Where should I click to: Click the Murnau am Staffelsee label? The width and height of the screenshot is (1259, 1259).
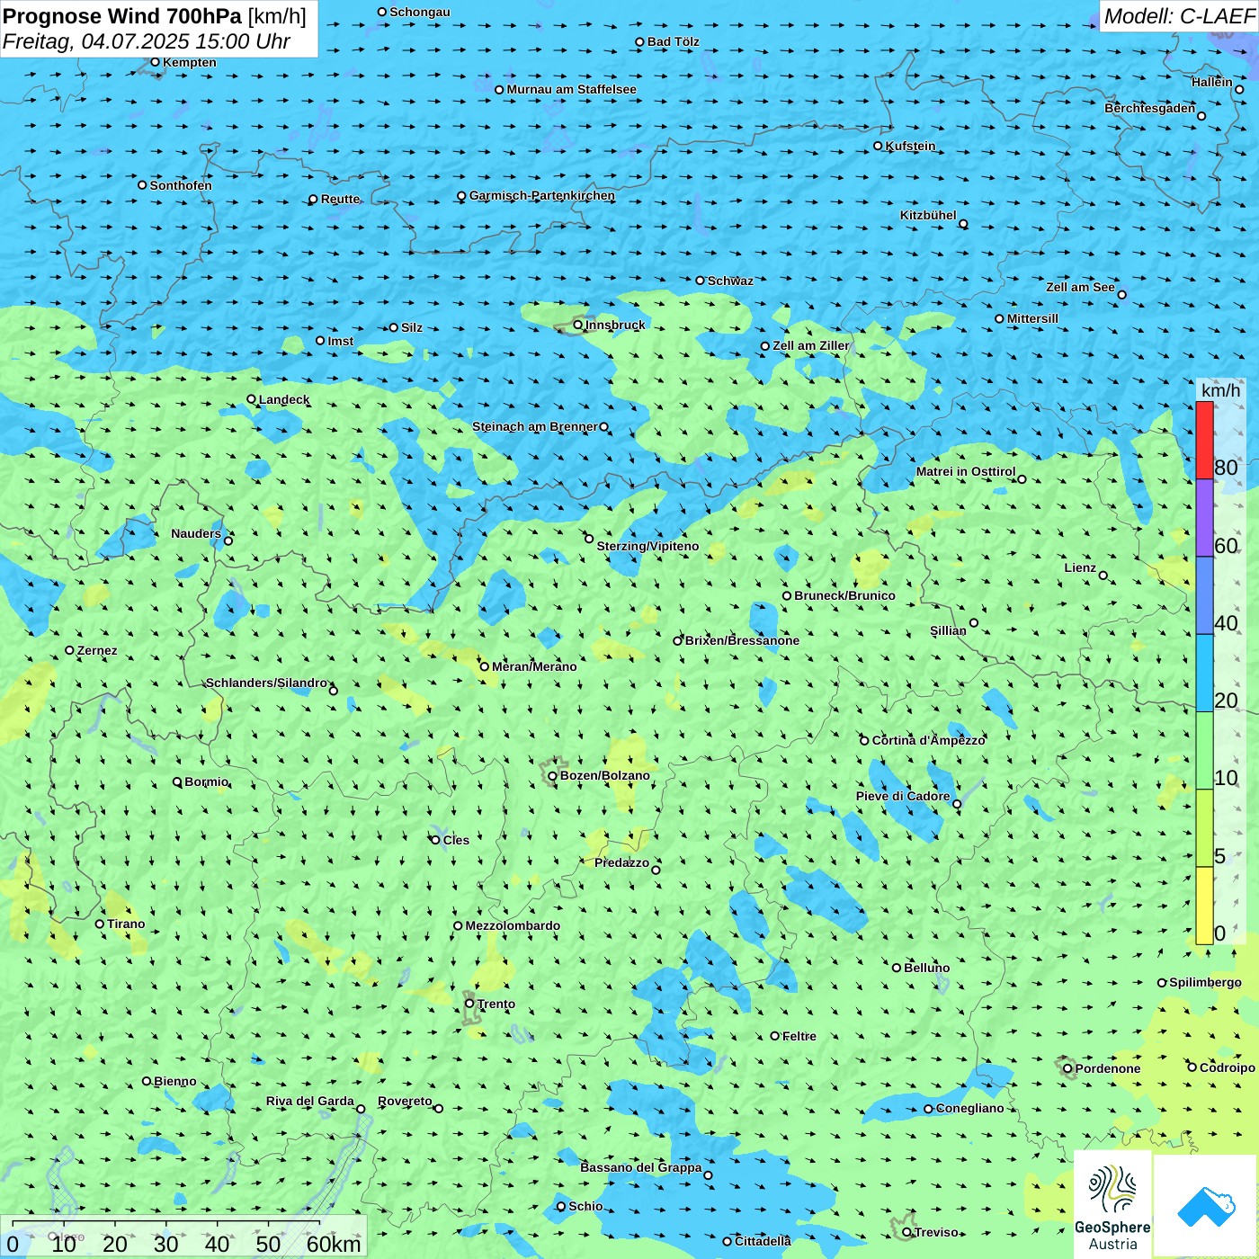tap(572, 89)
